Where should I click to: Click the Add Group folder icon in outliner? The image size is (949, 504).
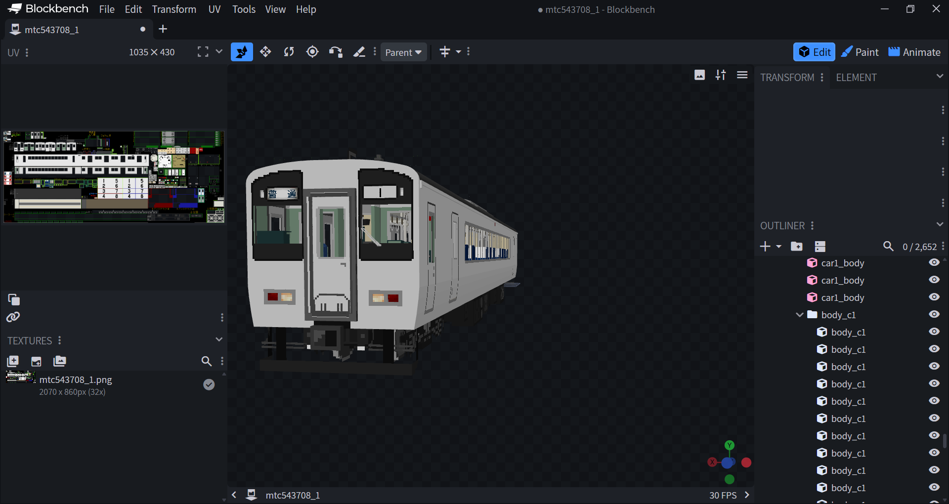(x=796, y=246)
